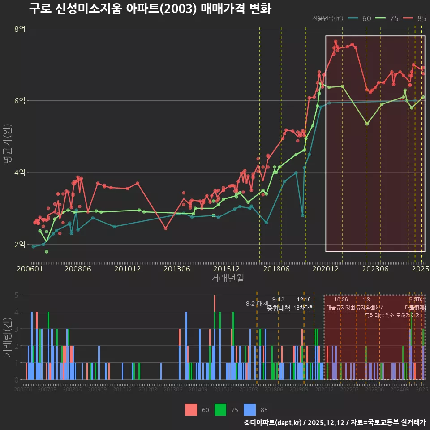Click the 9·13 종합대책 annotation
This screenshot has width=430, height=430.
click(x=278, y=303)
